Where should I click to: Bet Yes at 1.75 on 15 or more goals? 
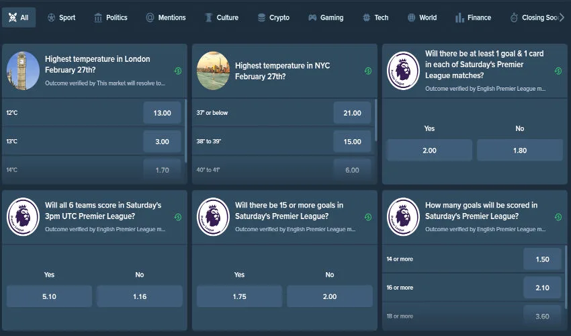tap(239, 296)
